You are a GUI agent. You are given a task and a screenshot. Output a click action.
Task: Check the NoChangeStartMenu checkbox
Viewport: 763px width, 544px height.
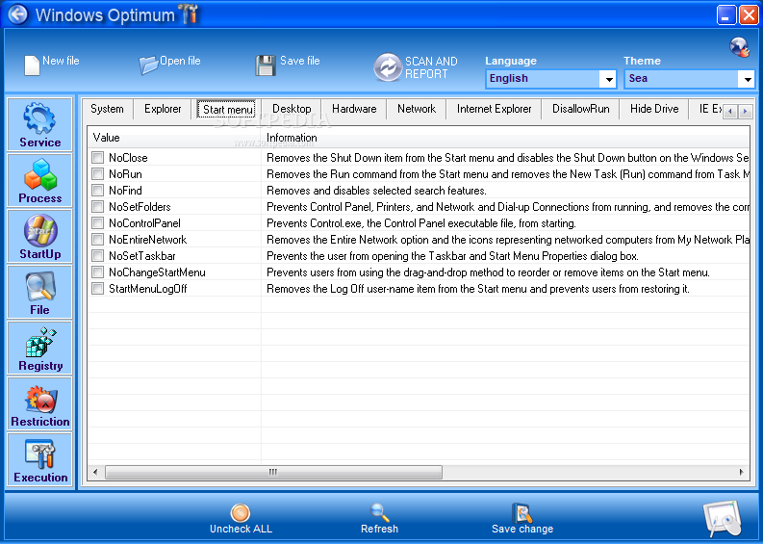[98, 272]
